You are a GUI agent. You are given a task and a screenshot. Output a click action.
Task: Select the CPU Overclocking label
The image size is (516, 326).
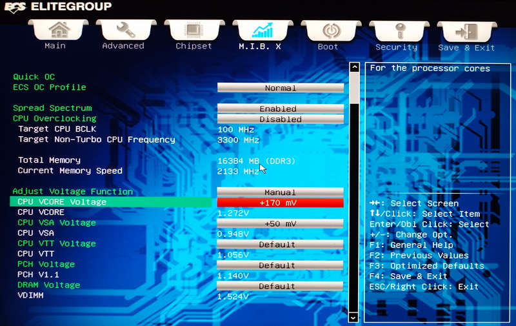(x=55, y=119)
